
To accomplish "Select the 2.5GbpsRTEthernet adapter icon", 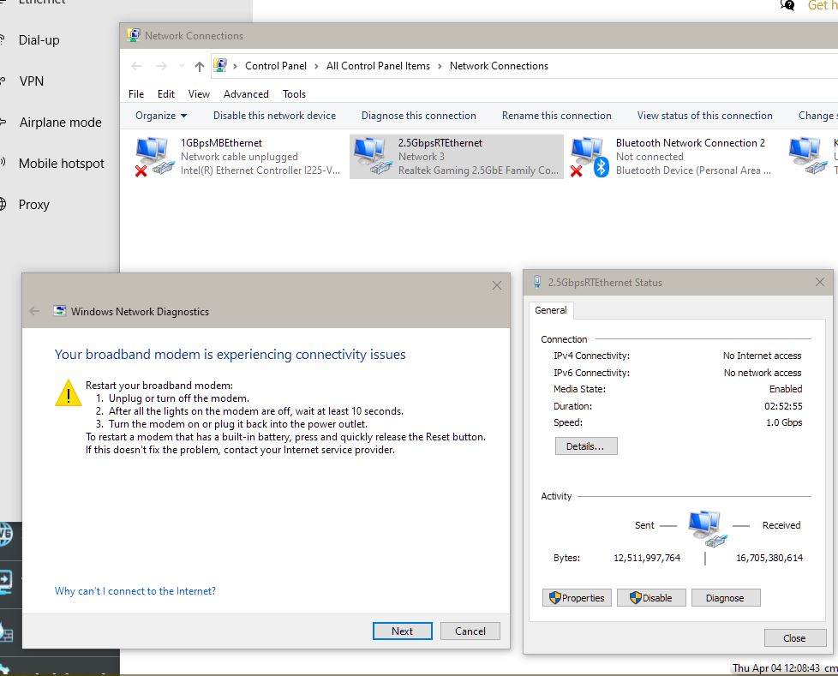I will click(x=372, y=156).
